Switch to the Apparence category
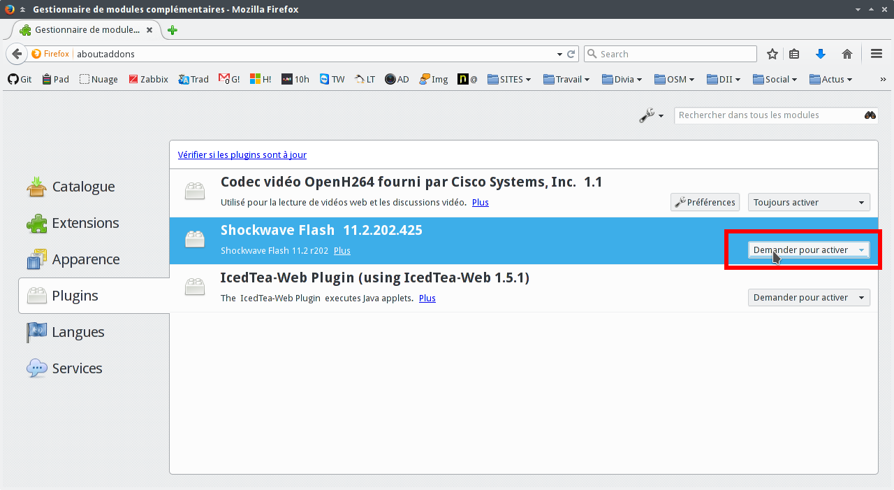Viewport: 894px width, 490px height. point(94,259)
